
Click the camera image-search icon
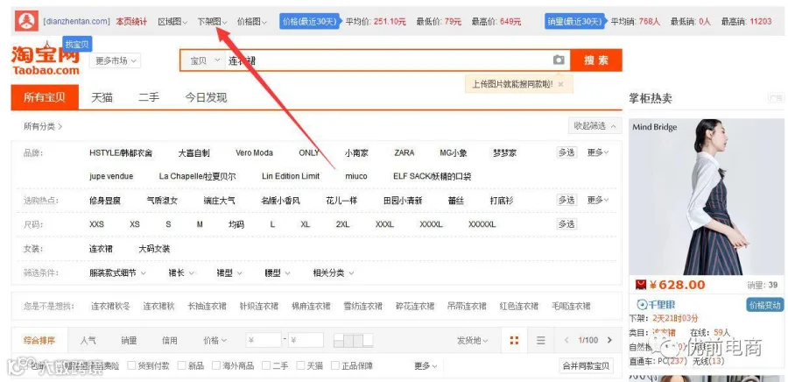coord(559,60)
